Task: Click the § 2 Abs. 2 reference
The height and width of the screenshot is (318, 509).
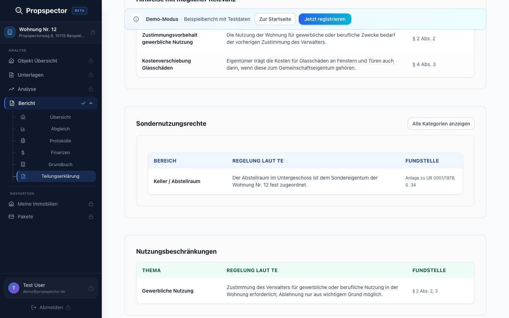Action: [x=424, y=39]
